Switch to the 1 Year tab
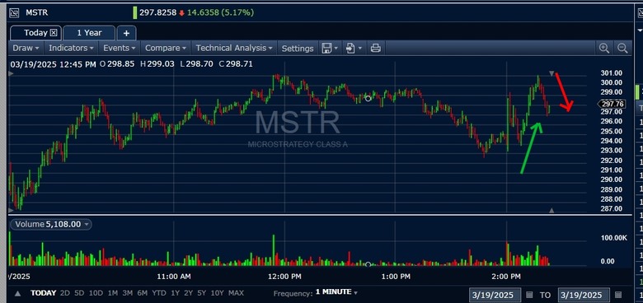The width and height of the screenshot is (643, 303). (89, 33)
